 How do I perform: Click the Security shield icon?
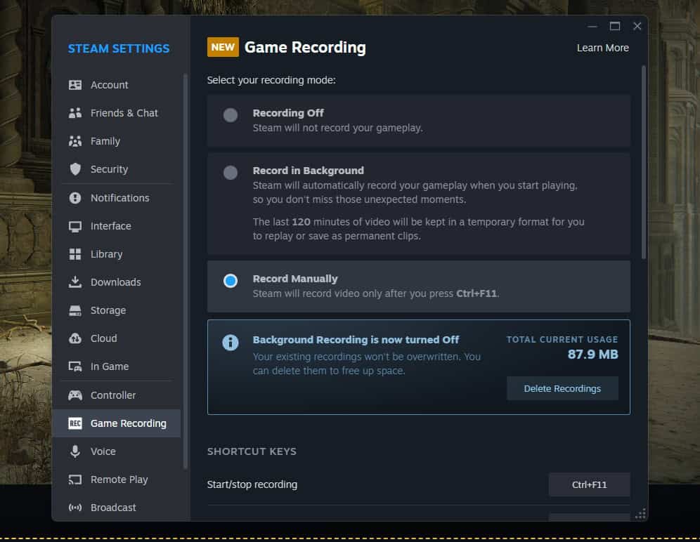pos(75,169)
